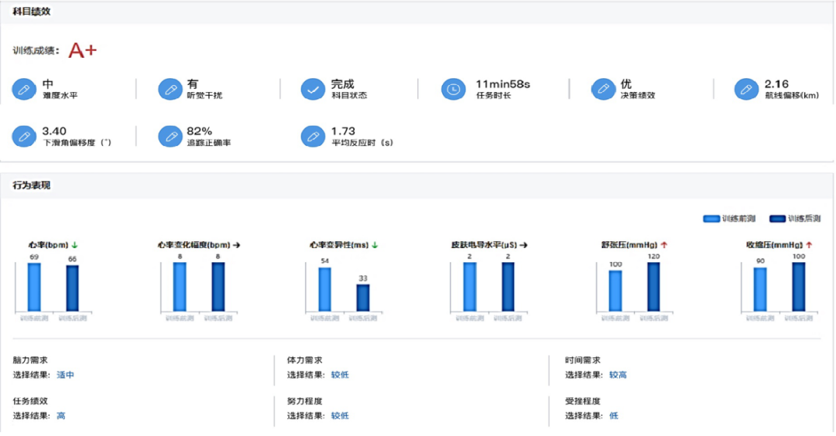Click the pencil icon beside 平均反应时
Screen dimensions: 836x436
point(313,137)
